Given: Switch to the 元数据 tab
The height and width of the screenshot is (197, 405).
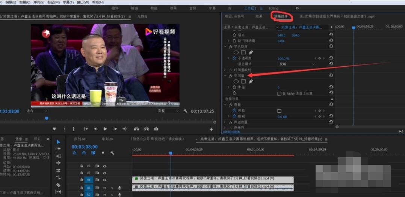Looking at the screenshot, I should click(142, 16).
